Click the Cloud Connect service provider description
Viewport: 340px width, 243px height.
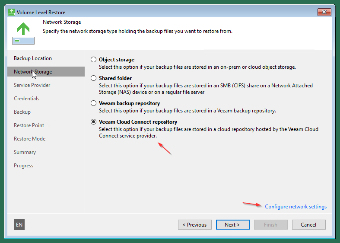[209, 133]
